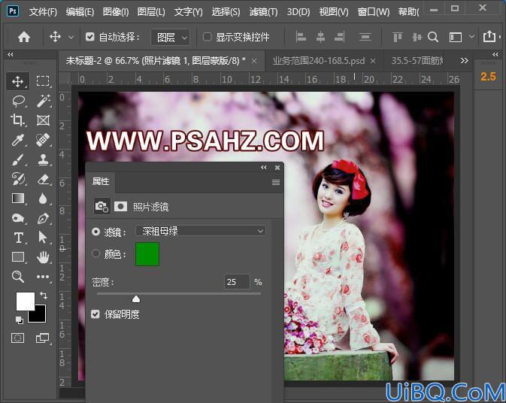Open the Properties panel options menu
Viewport: 506px width, 403px height.
[x=276, y=183]
